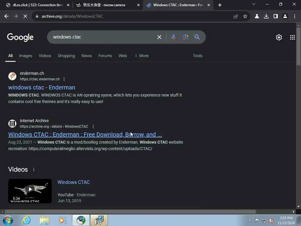This screenshot has height=226, width=301.
Task: Go back using the browser back arrow
Action: coord(6,16)
